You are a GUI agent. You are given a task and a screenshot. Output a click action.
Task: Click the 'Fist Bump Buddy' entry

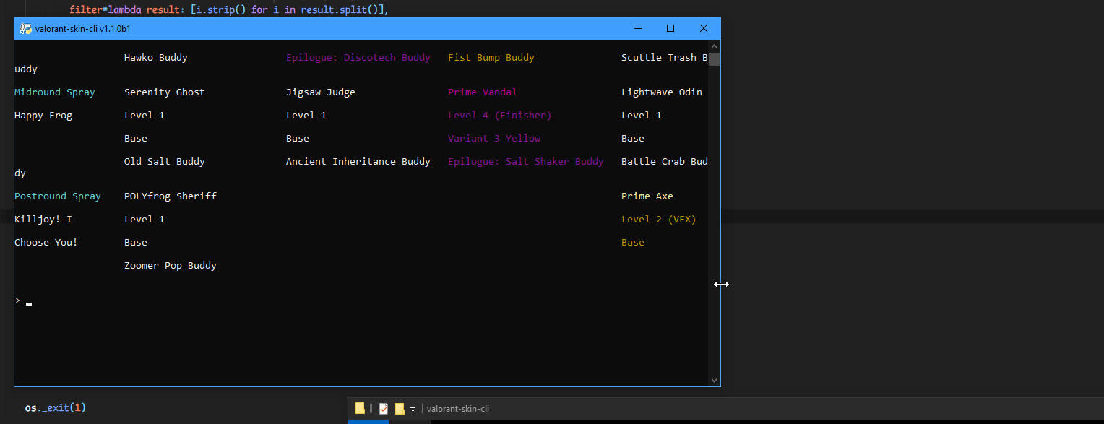491,58
